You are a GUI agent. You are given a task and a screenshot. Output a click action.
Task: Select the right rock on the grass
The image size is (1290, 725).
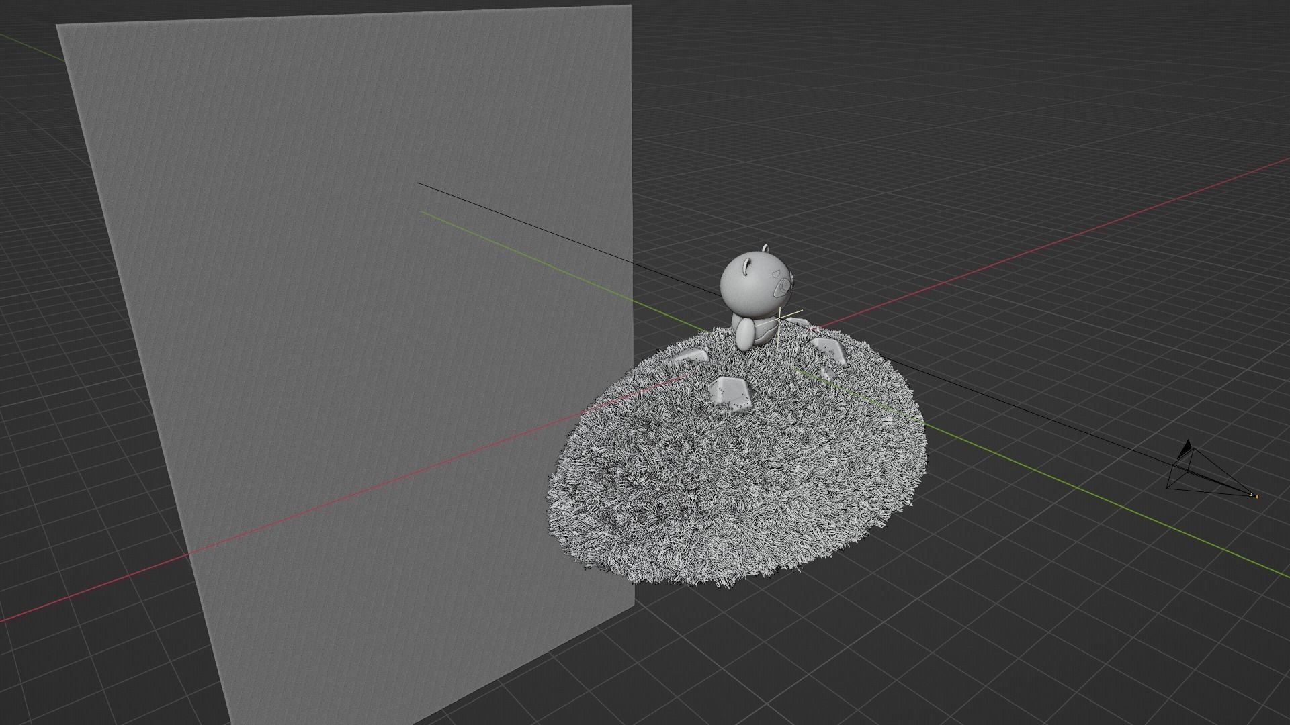[828, 350]
